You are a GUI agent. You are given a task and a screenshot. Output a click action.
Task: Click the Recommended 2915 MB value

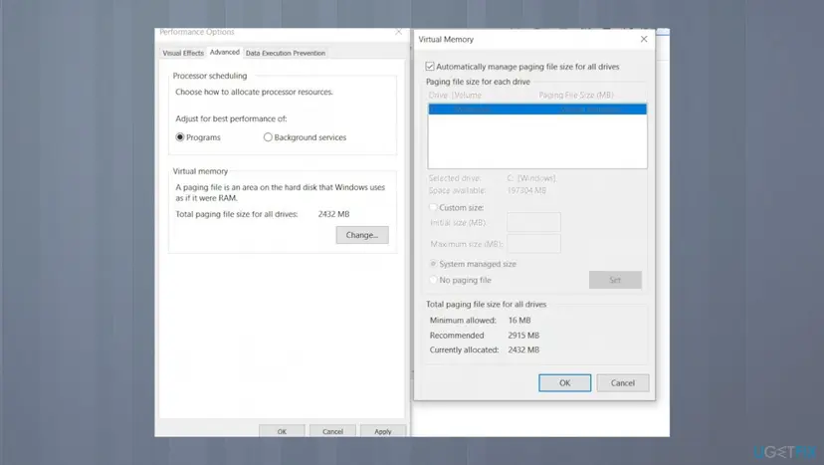[523, 336]
